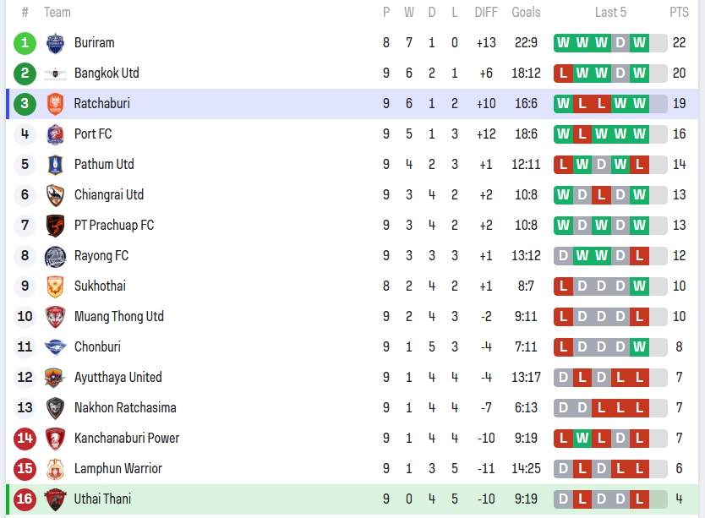
Task: Click the Uthai Thani club crest
Action: tap(55, 499)
